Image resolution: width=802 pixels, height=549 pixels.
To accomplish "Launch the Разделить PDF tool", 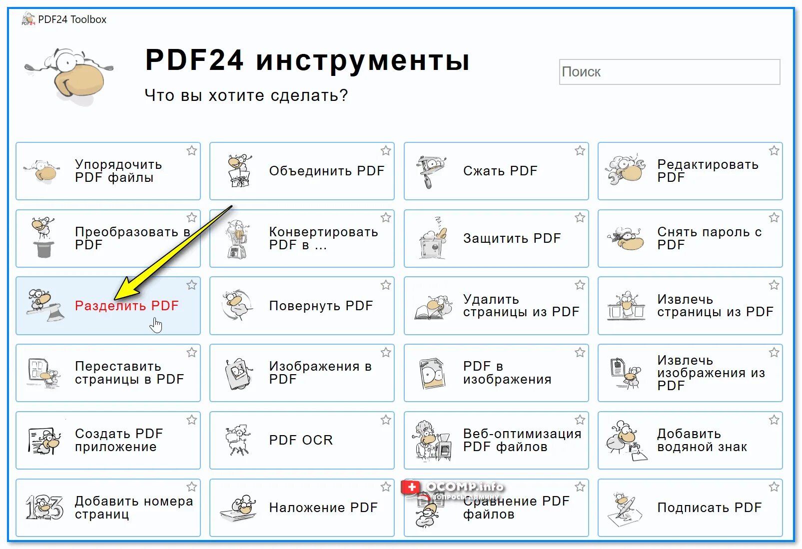I will pos(108,306).
